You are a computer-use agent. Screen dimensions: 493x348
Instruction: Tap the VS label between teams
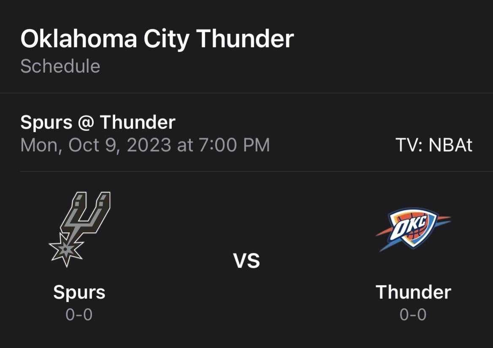(x=246, y=261)
